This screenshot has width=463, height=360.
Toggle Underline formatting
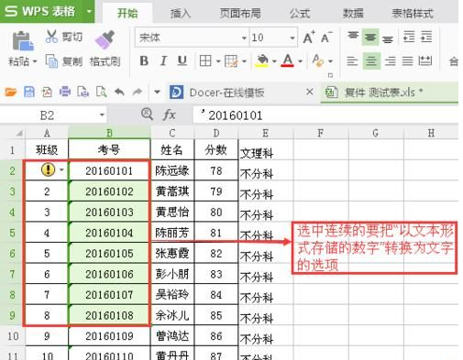tap(182, 60)
